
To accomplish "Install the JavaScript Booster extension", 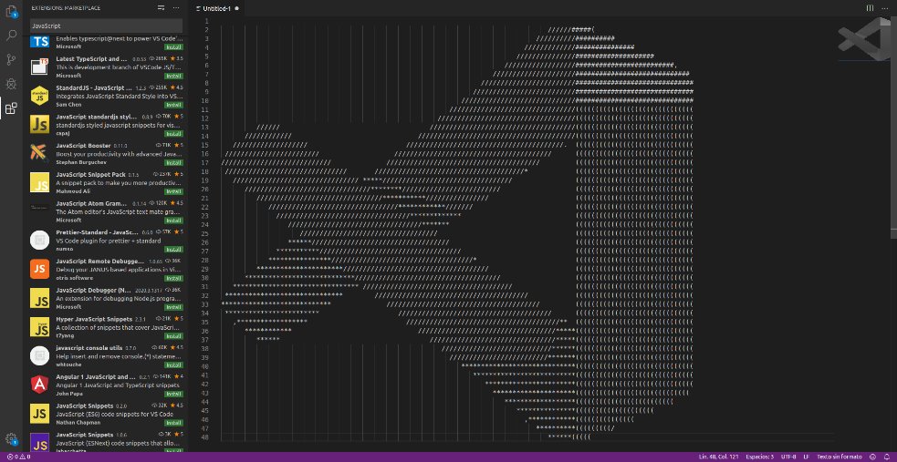I will click(173, 163).
